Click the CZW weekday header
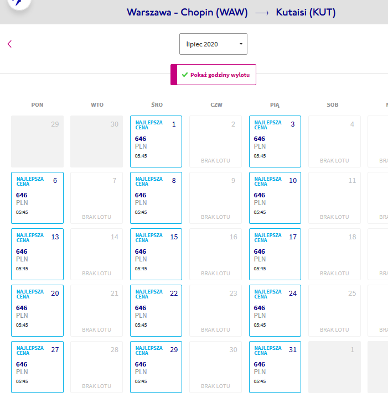Viewport: 388px width, 393px height. click(x=216, y=105)
